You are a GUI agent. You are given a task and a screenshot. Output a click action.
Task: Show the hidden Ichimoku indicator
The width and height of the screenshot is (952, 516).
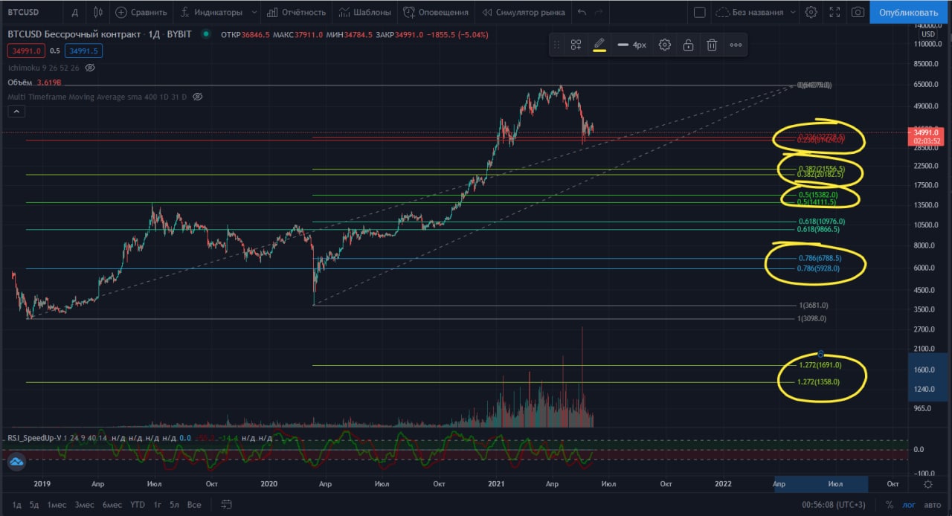pos(90,67)
